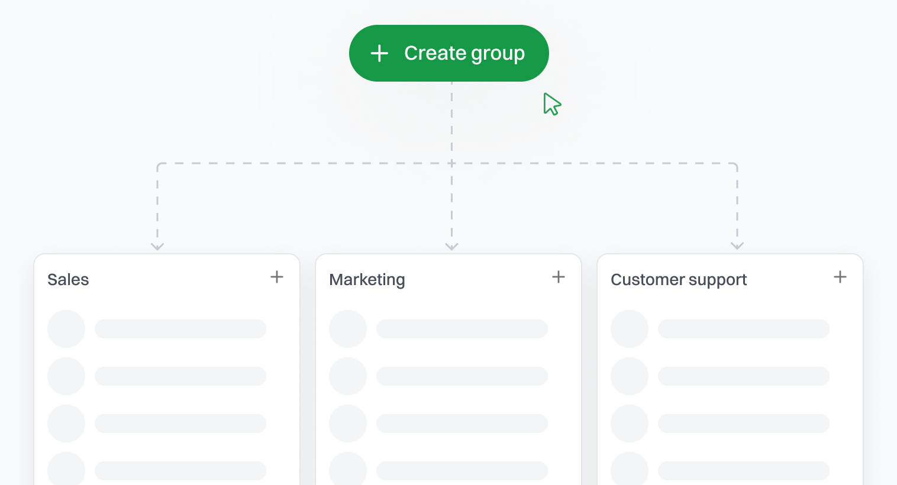Click the plus icon in the Customer support card
Image resolution: width=897 pixels, height=485 pixels.
coord(840,277)
